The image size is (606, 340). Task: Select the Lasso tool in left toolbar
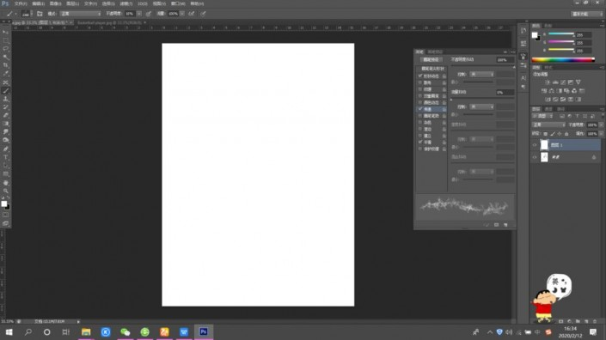click(6, 49)
